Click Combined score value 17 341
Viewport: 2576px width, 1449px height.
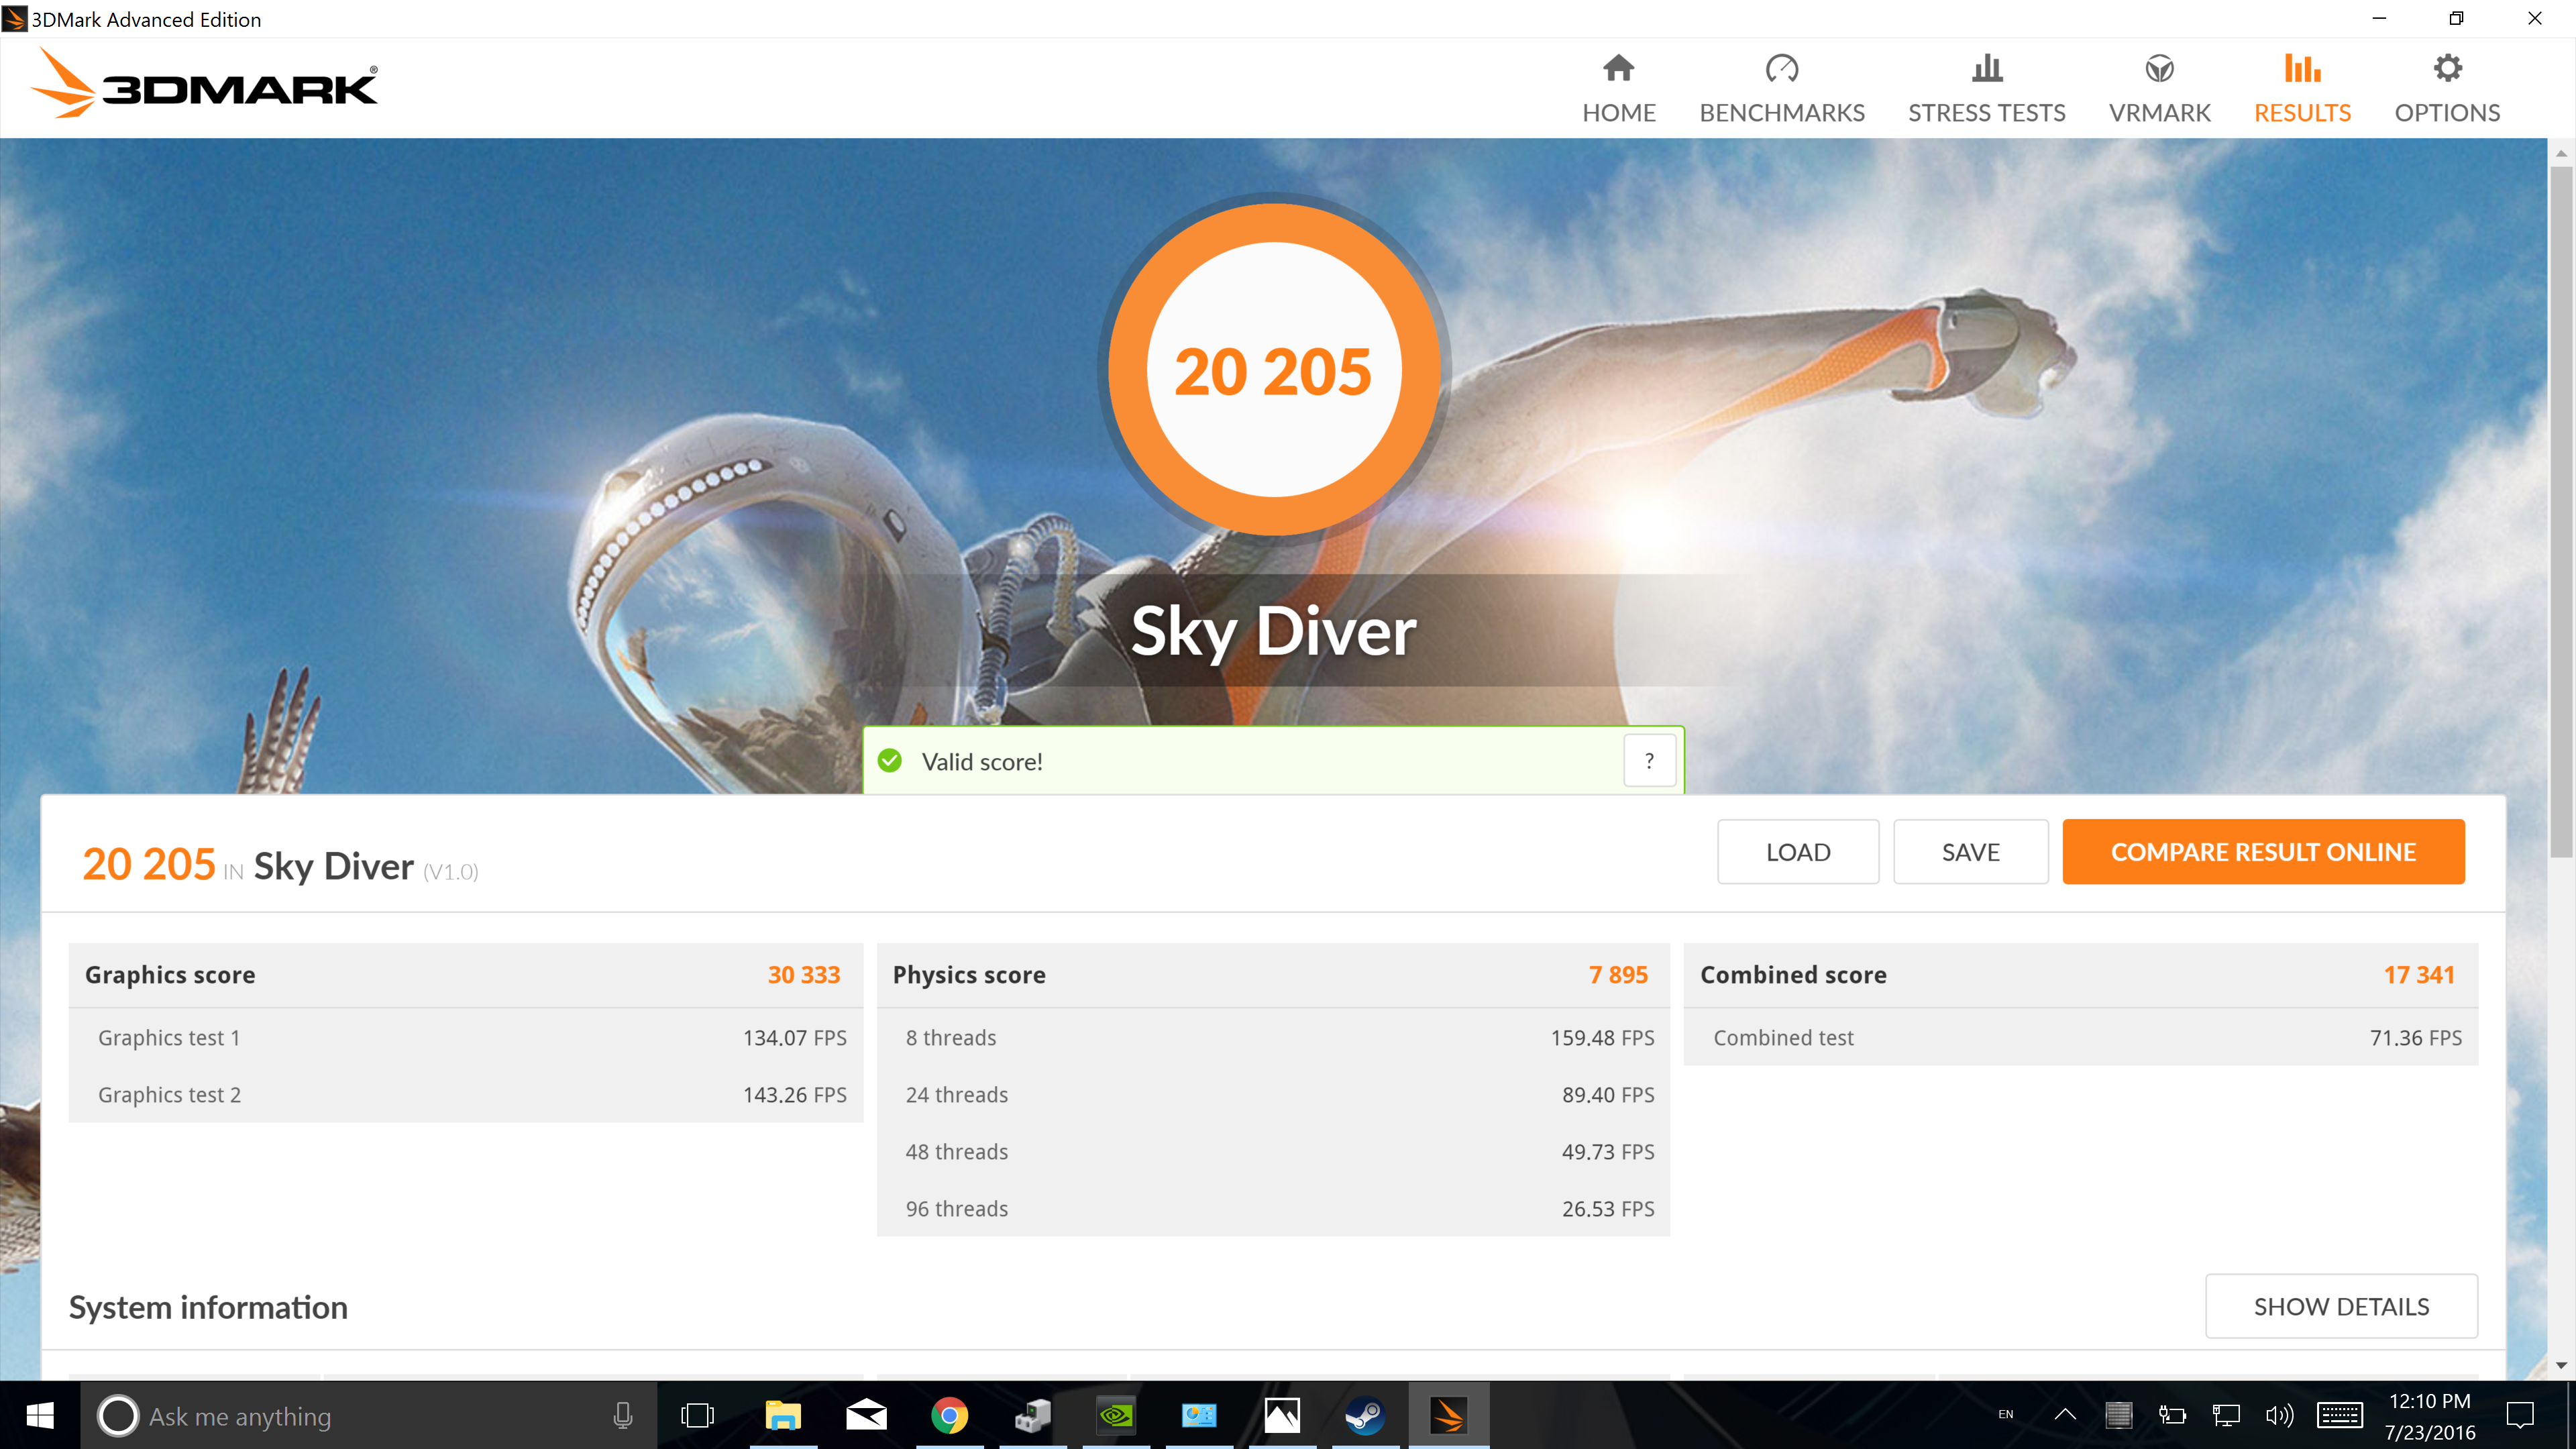tap(2419, 974)
